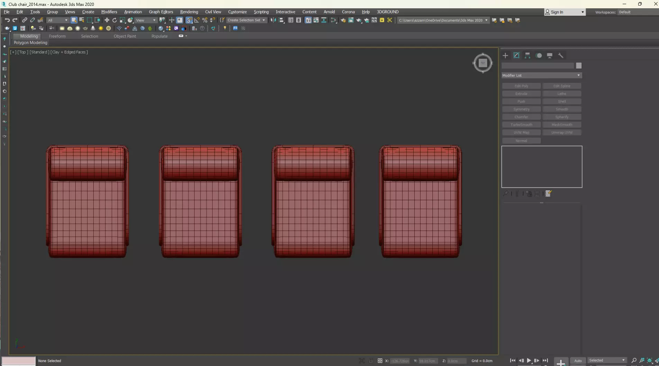The width and height of the screenshot is (659, 366).
Task: Click the Undo arrow in the main toolbar
Action: (x=7, y=20)
